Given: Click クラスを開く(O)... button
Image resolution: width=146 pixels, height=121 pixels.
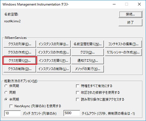Looking at the screenshot, I should pyautogui.click(x=20, y=61).
